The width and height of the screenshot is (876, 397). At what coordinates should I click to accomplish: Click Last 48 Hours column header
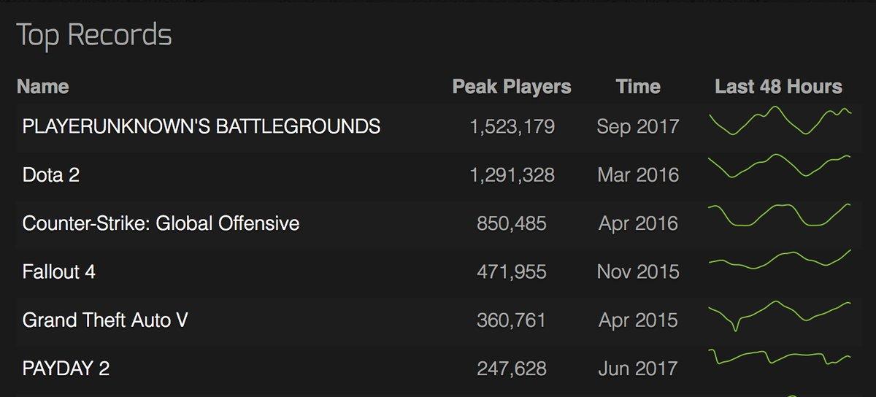tap(778, 87)
